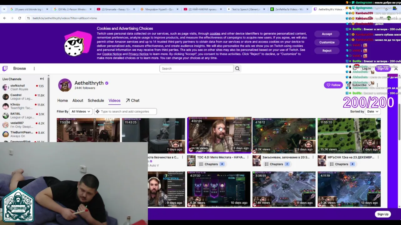This screenshot has width=401, height=225.
Task: Open RATIRL channel in Live Channels
Action: [x=24, y=116]
